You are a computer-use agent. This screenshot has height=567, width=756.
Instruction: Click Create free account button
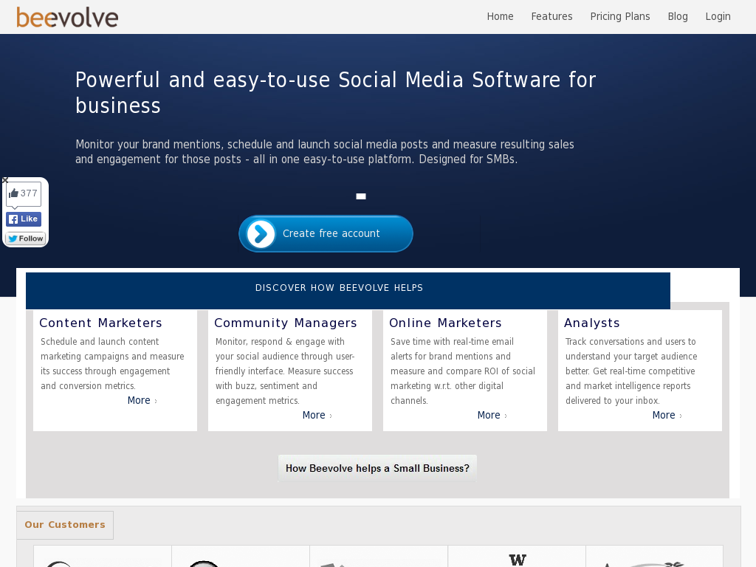(326, 234)
